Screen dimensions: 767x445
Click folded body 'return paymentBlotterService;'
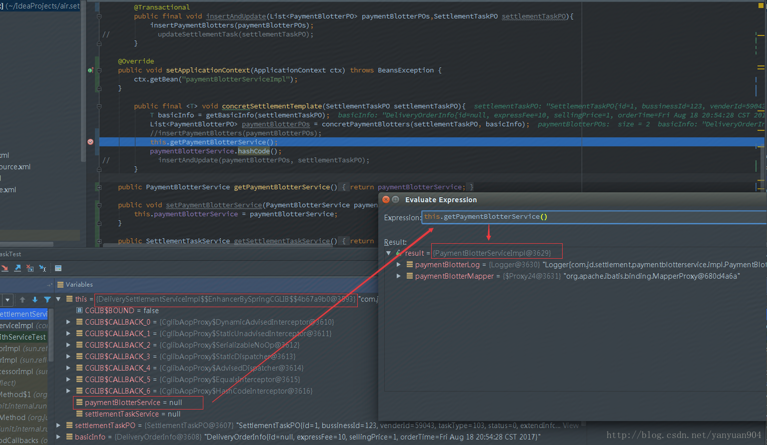click(x=407, y=187)
